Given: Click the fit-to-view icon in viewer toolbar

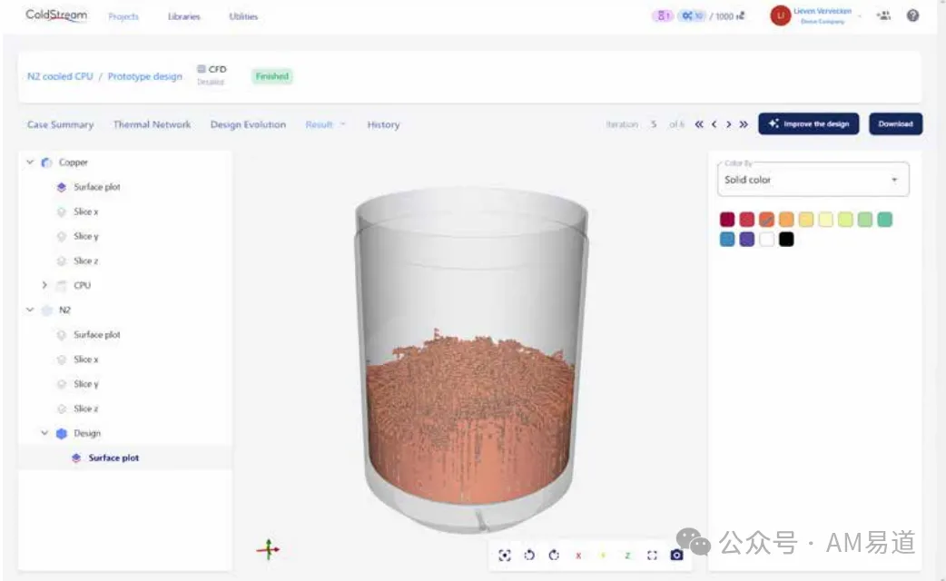Looking at the screenshot, I should [505, 555].
